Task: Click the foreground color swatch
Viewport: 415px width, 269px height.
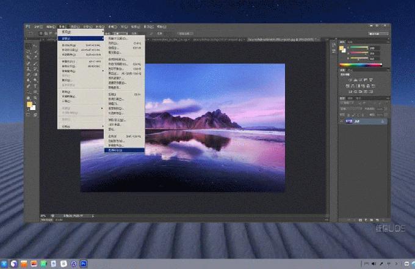Action: 29,105
